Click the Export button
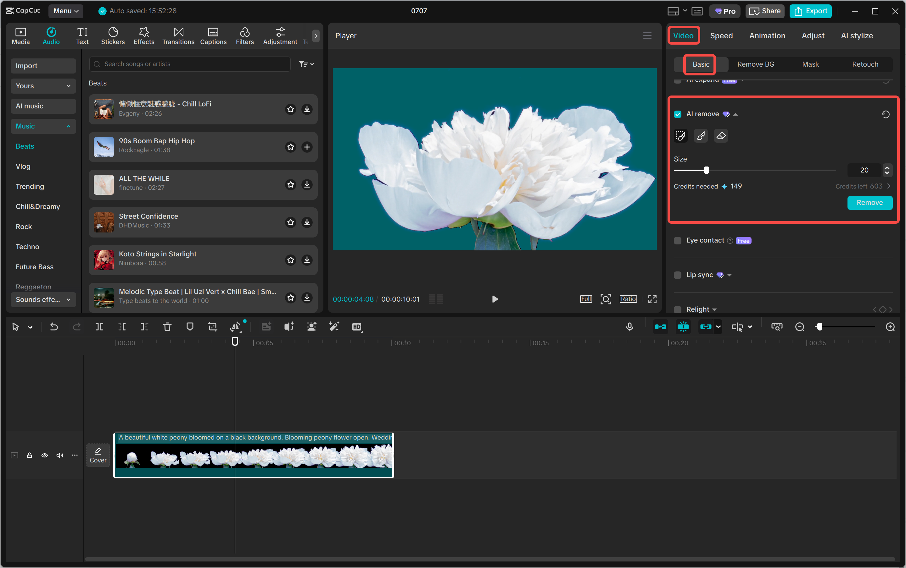Image resolution: width=906 pixels, height=568 pixels. (x=810, y=11)
